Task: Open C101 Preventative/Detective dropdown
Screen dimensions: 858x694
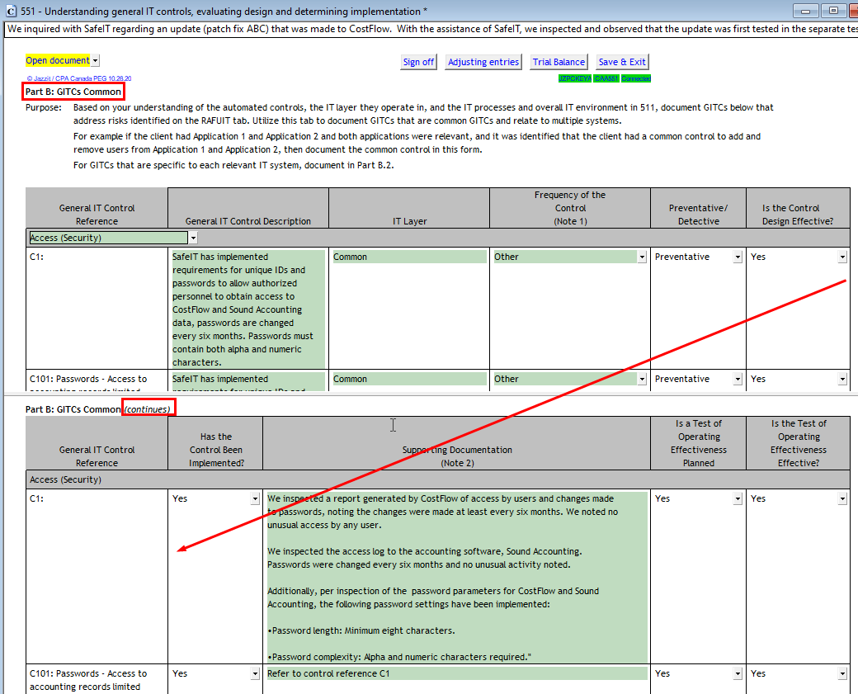Action: coord(738,380)
